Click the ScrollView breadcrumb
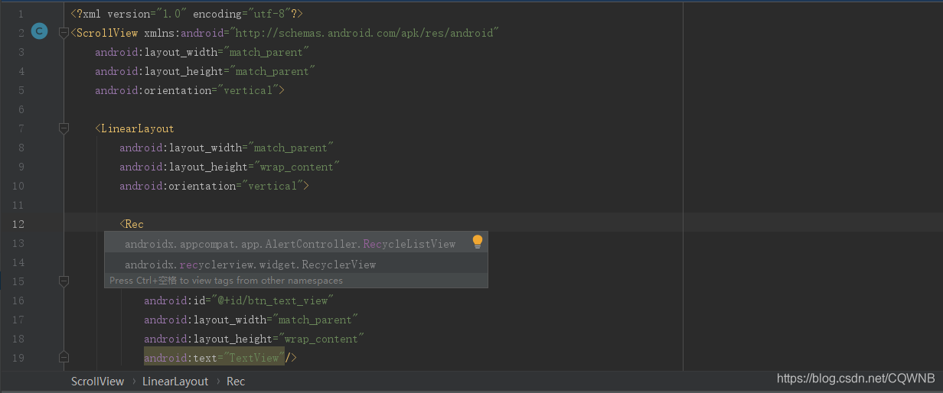 pyautogui.click(x=97, y=381)
